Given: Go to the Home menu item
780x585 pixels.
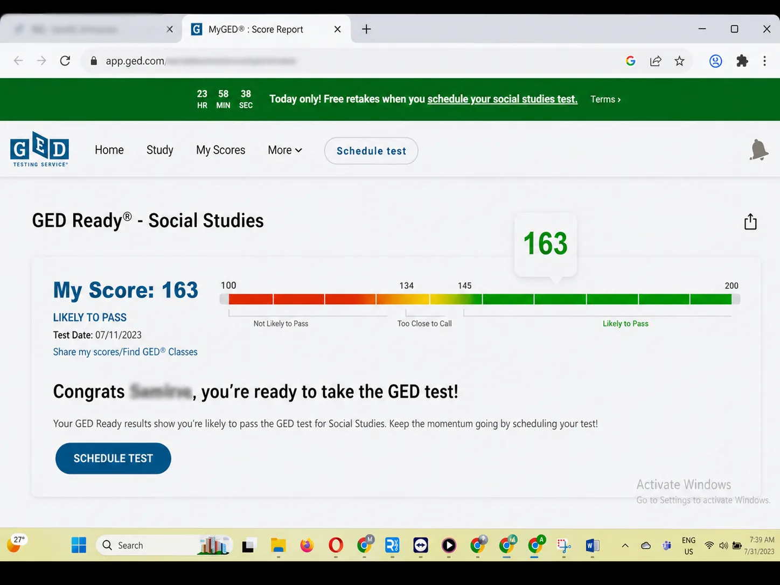Looking at the screenshot, I should 109,150.
